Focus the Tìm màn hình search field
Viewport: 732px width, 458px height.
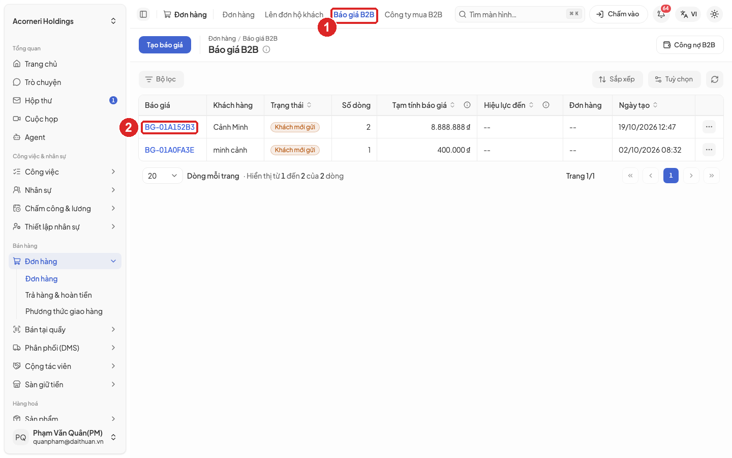(520, 14)
